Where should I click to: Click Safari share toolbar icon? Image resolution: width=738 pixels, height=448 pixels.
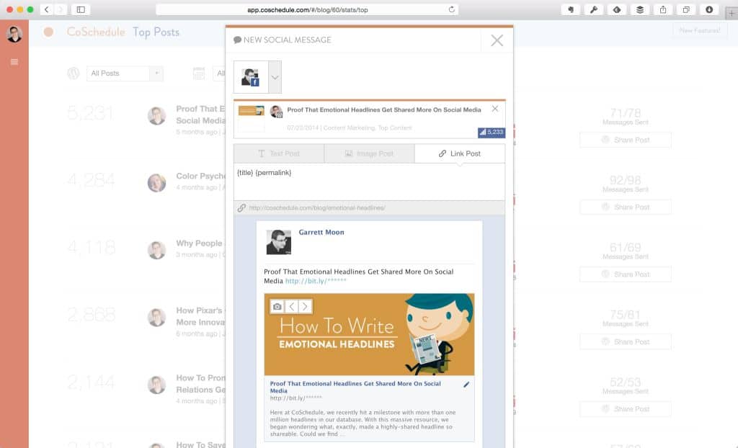click(x=663, y=9)
